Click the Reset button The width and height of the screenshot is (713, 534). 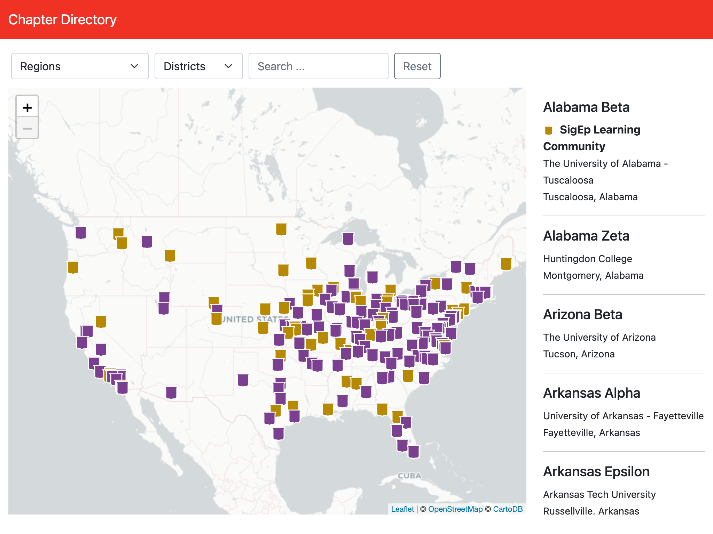click(417, 66)
